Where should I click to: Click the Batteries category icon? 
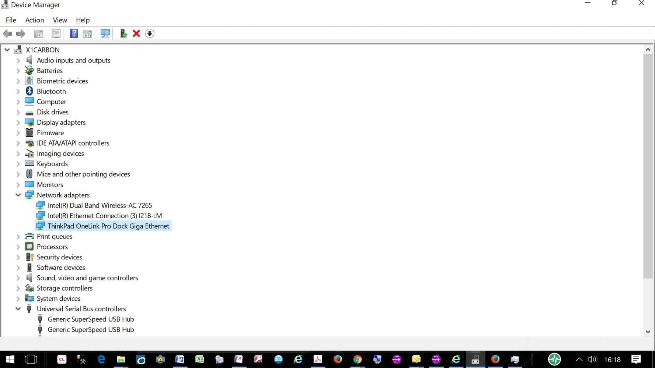[x=29, y=70]
